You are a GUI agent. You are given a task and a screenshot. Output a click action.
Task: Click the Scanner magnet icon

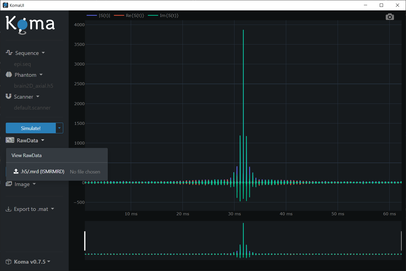8,96
